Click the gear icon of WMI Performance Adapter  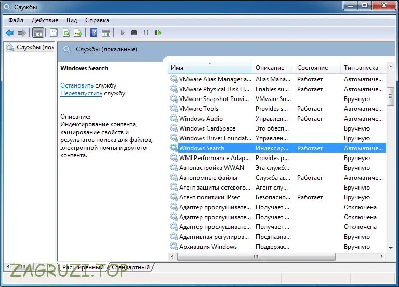[x=174, y=158]
